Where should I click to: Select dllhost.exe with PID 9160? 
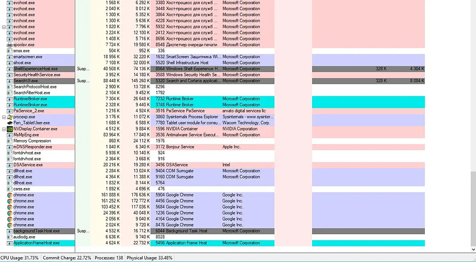click(23, 177)
